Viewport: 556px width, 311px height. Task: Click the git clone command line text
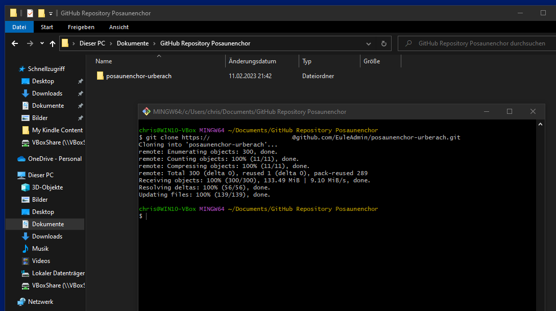pyautogui.click(x=300, y=137)
